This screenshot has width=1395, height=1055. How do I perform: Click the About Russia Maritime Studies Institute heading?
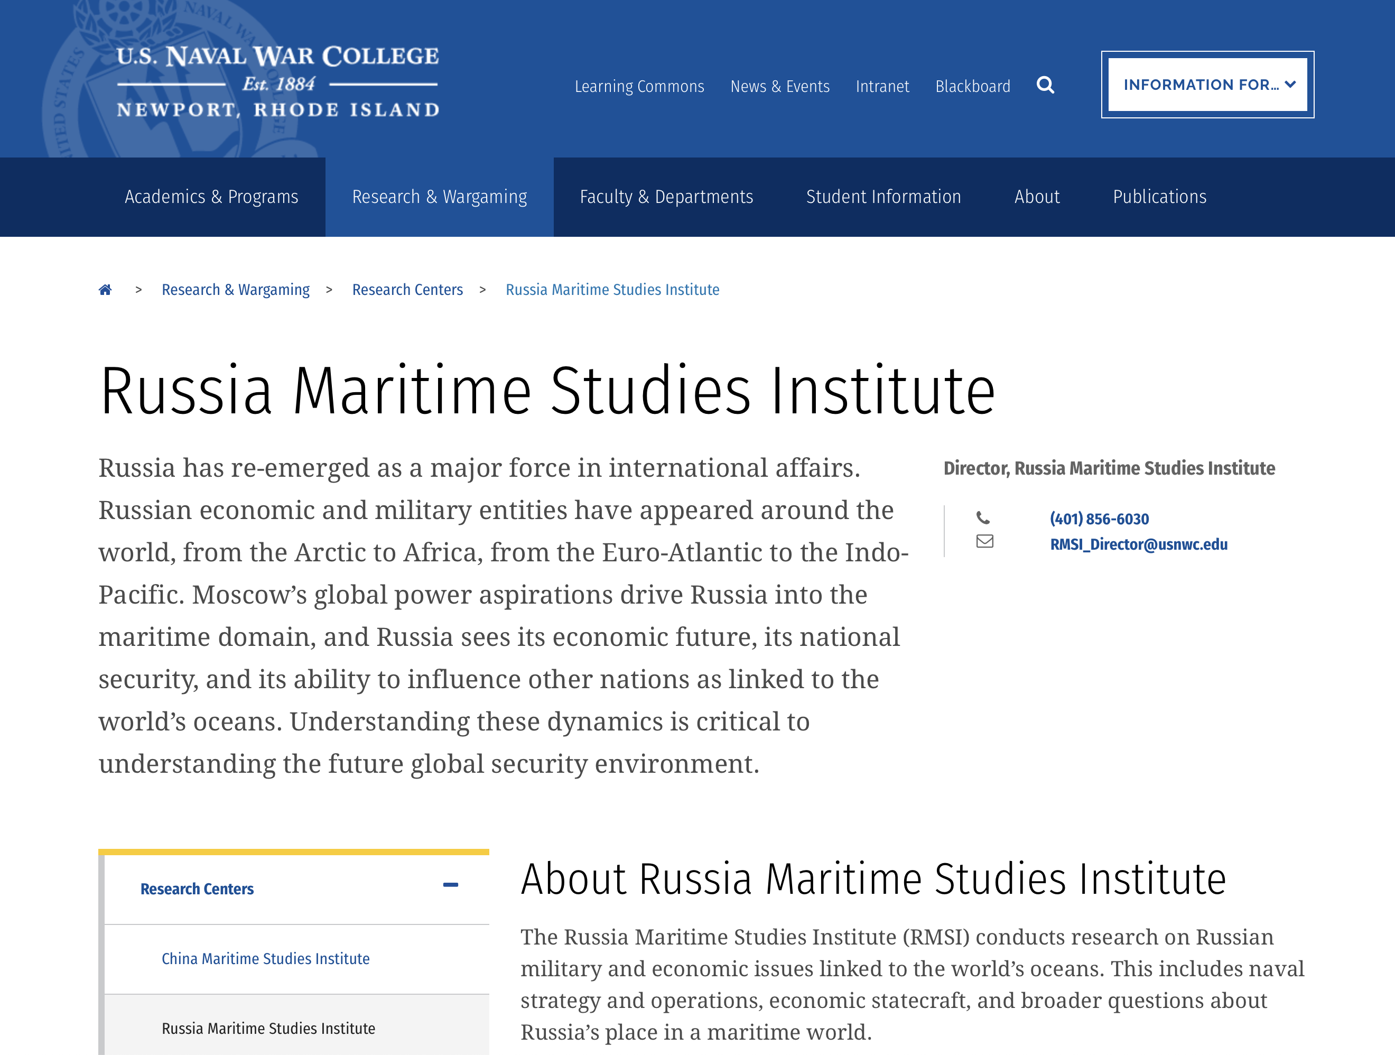(873, 879)
